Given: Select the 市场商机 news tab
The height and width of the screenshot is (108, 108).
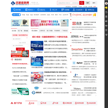Looking at the screenshot, I should click(57, 31).
